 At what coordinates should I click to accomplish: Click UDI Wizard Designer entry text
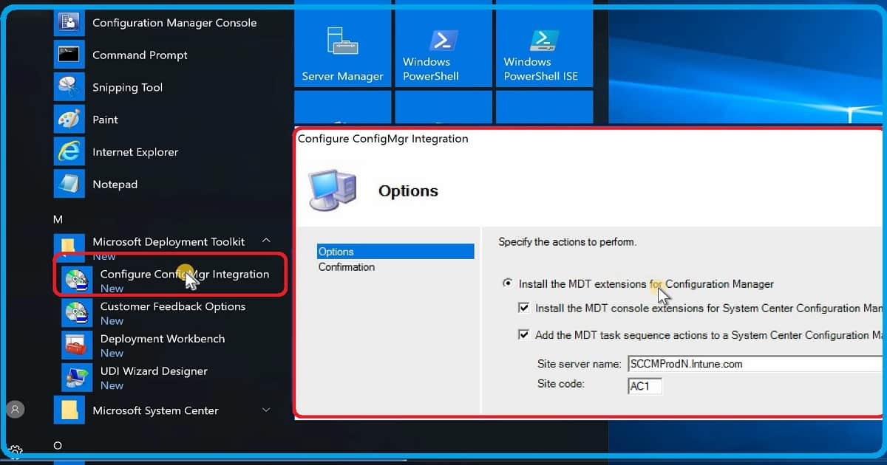[154, 371]
